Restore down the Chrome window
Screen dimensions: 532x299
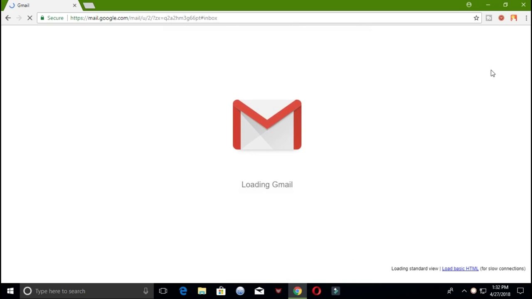tap(505, 5)
